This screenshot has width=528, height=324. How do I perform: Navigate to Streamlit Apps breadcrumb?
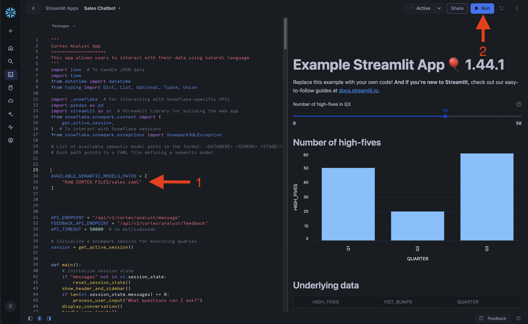(x=62, y=8)
